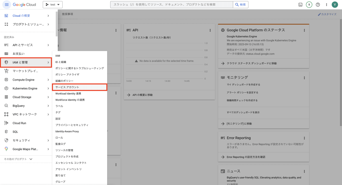Screen dimensions: 342x185
Task: Focus the resource search field
Action: pos(172,5)
